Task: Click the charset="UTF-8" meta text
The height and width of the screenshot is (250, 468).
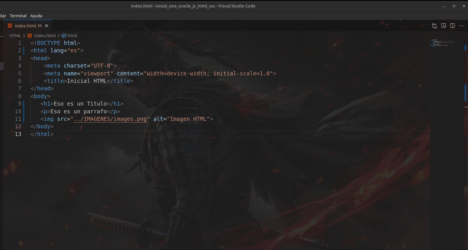Action: pos(89,66)
